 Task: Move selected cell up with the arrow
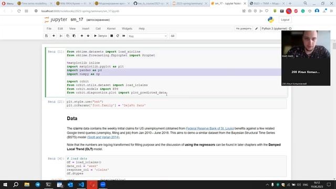point(82,36)
